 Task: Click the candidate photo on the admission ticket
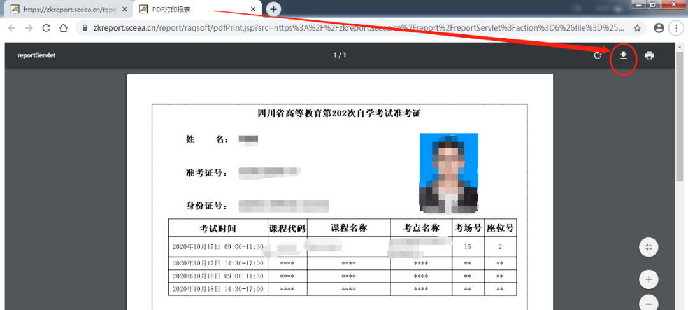tap(448, 172)
